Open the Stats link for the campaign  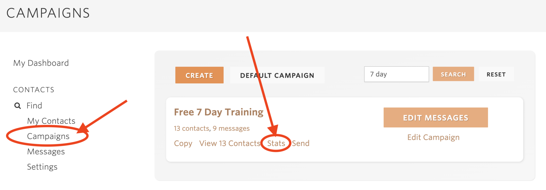[x=276, y=143]
